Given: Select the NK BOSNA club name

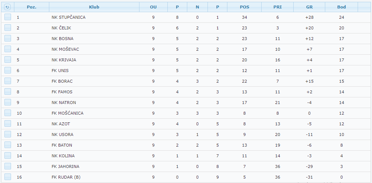Looking at the screenshot, I should tap(62, 39).
